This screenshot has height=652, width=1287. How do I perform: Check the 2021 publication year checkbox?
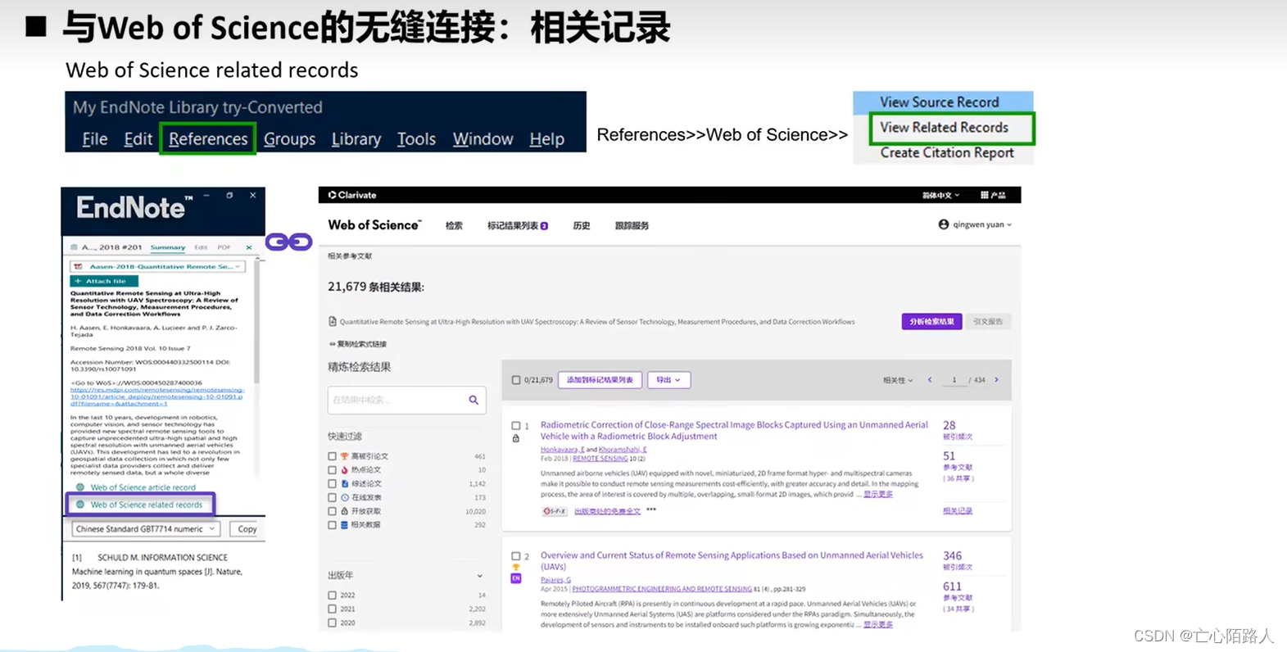(x=332, y=609)
